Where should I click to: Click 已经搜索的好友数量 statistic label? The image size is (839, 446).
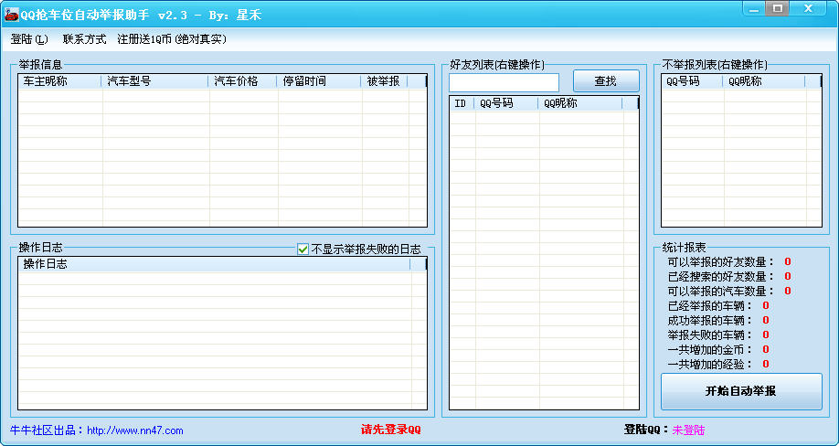(721, 277)
